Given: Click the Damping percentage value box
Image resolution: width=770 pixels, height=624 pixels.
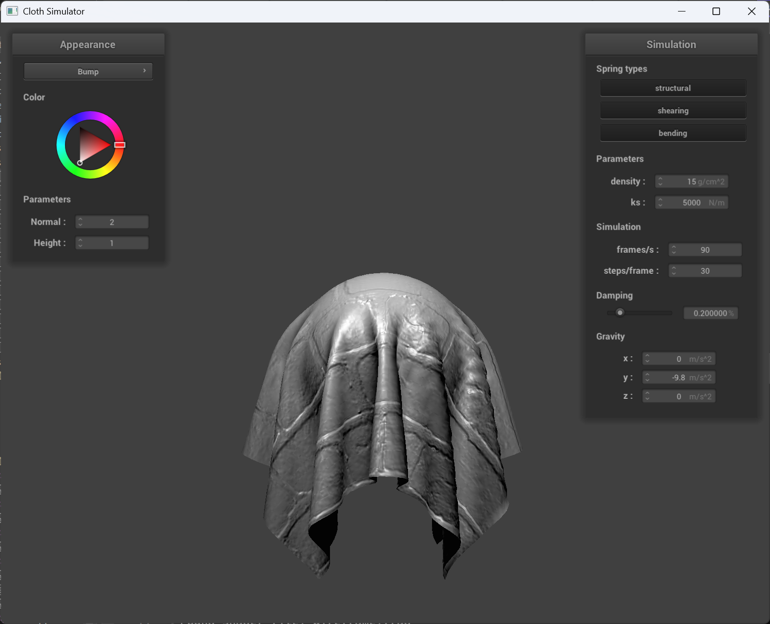Looking at the screenshot, I should (710, 313).
